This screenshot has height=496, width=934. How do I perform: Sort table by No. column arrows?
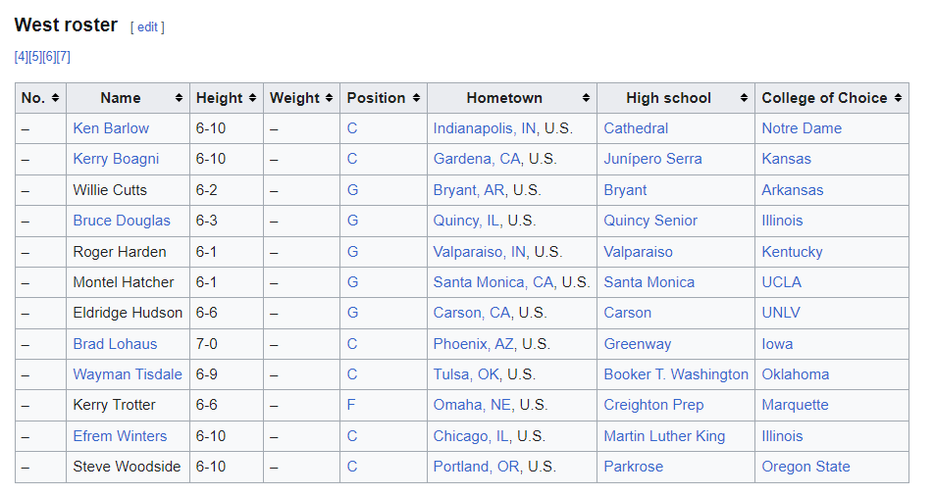click(x=55, y=98)
